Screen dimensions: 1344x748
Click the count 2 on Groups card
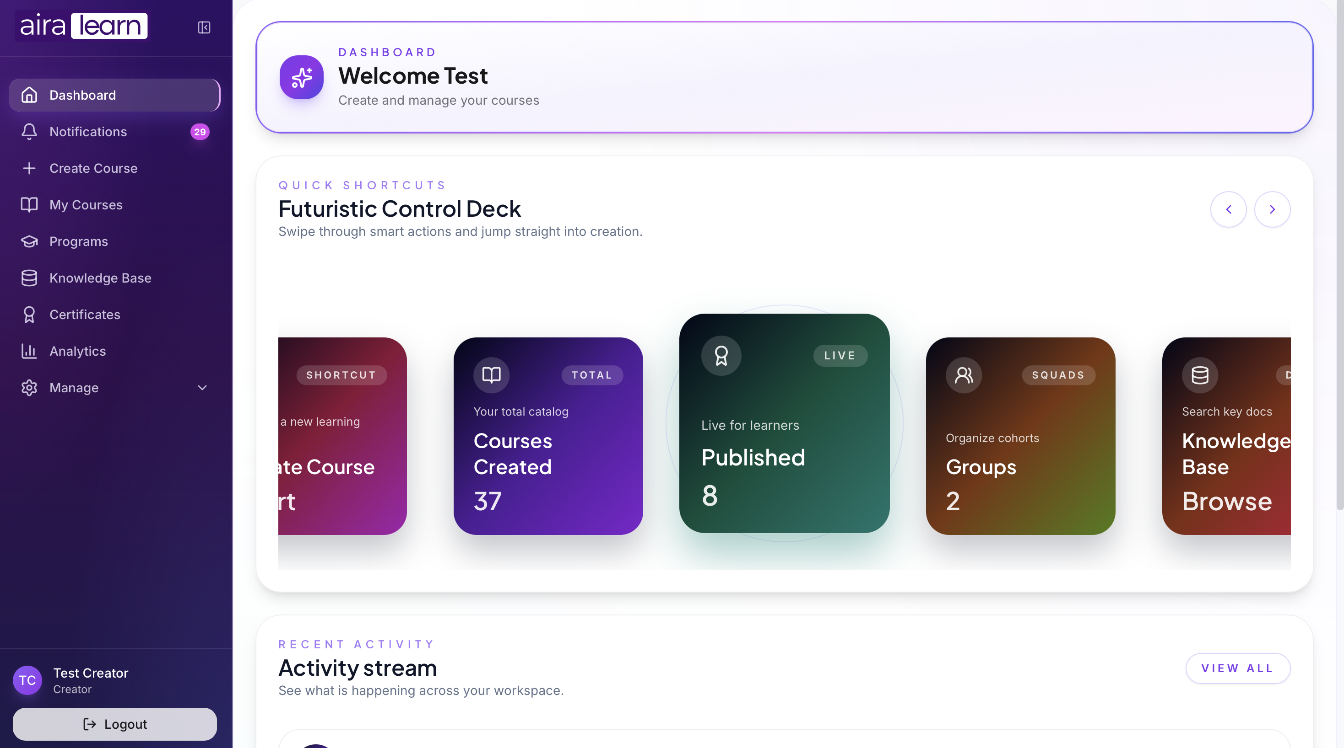pos(953,501)
